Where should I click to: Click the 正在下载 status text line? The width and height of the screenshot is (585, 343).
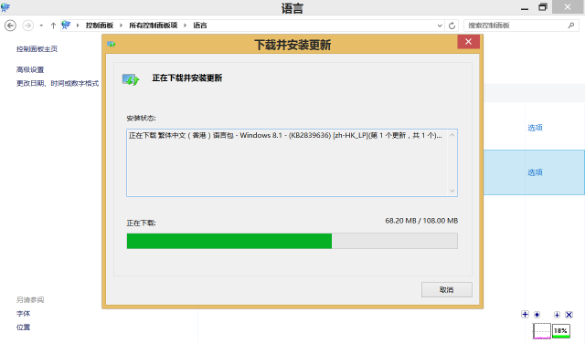[285, 136]
